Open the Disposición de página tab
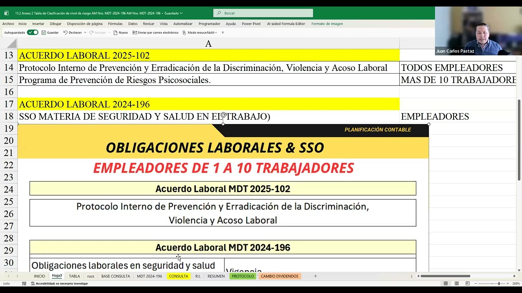522x293 pixels. click(x=85, y=24)
